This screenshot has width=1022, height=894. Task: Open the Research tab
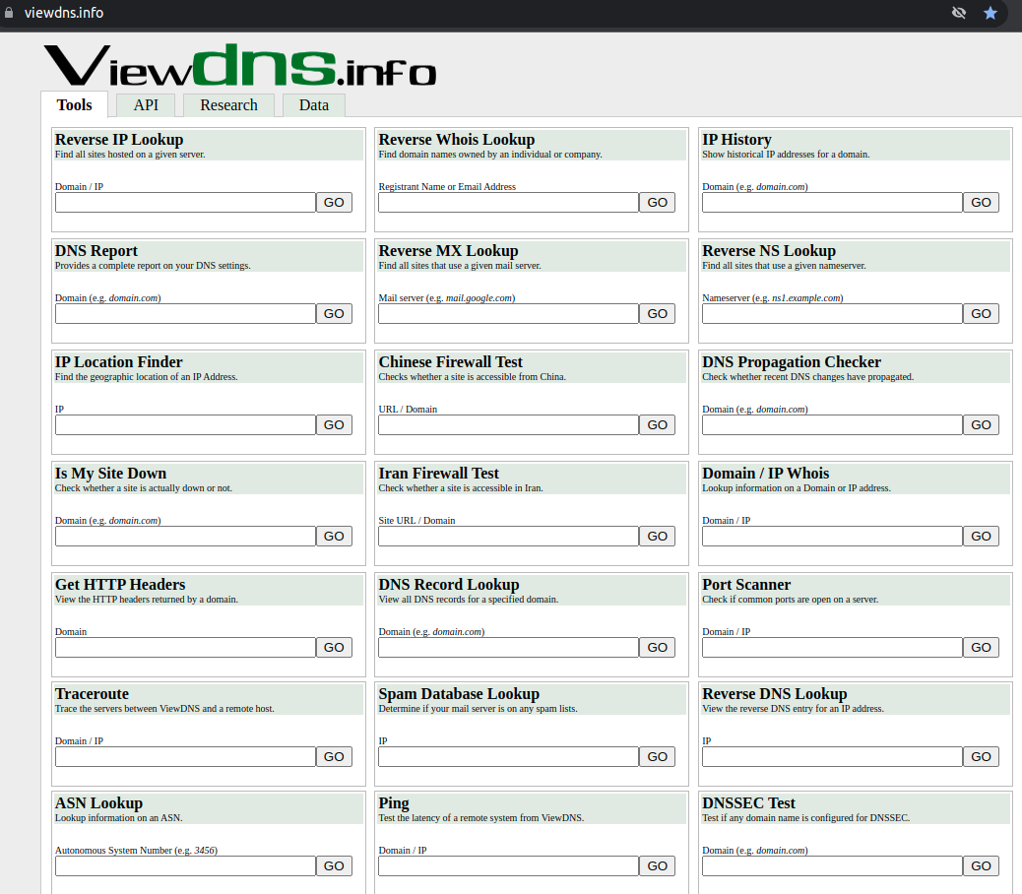pyautogui.click(x=228, y=105)
